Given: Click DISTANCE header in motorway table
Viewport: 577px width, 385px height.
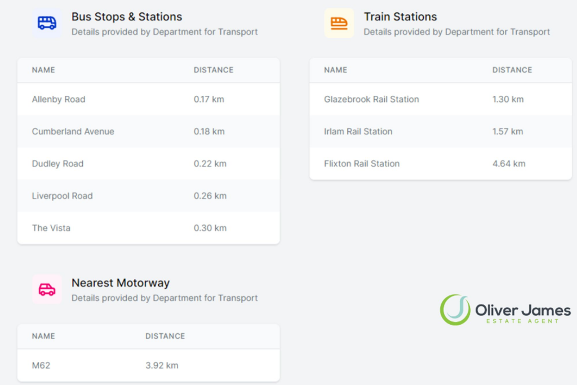Looking at the screenshot, I should tap(165, 336).
